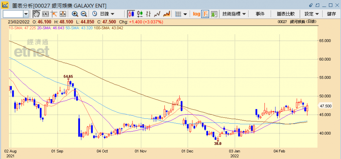Screen dimensions: 341x159
Task: Open the 日線 period dropdown
Action: pos(107,14)
